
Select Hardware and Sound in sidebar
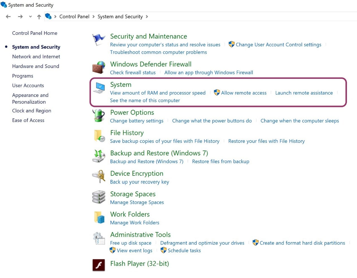click(36, 66)
